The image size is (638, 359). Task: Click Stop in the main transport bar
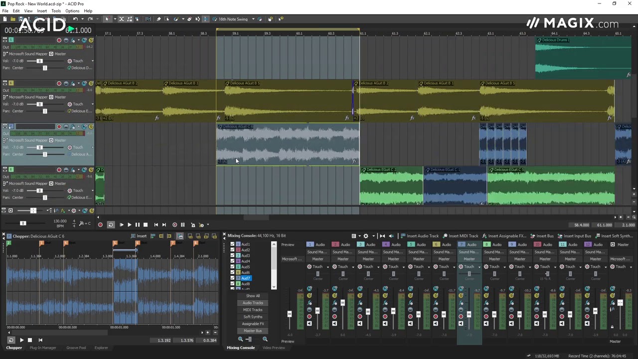click(x=146, y=225)
